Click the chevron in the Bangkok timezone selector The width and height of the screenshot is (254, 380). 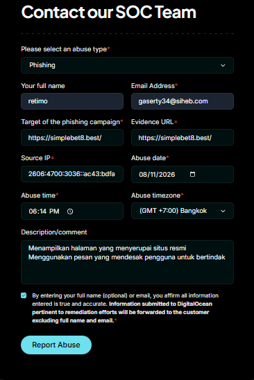pyautogui.click(x=223, y=211)
